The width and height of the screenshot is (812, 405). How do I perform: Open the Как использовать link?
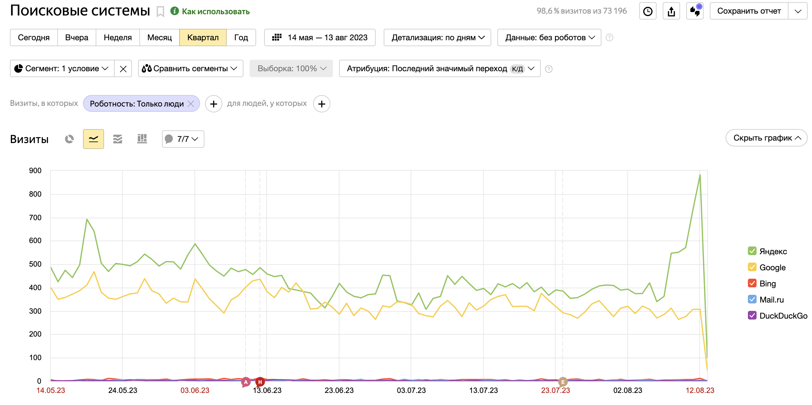[x=216, y=12]
